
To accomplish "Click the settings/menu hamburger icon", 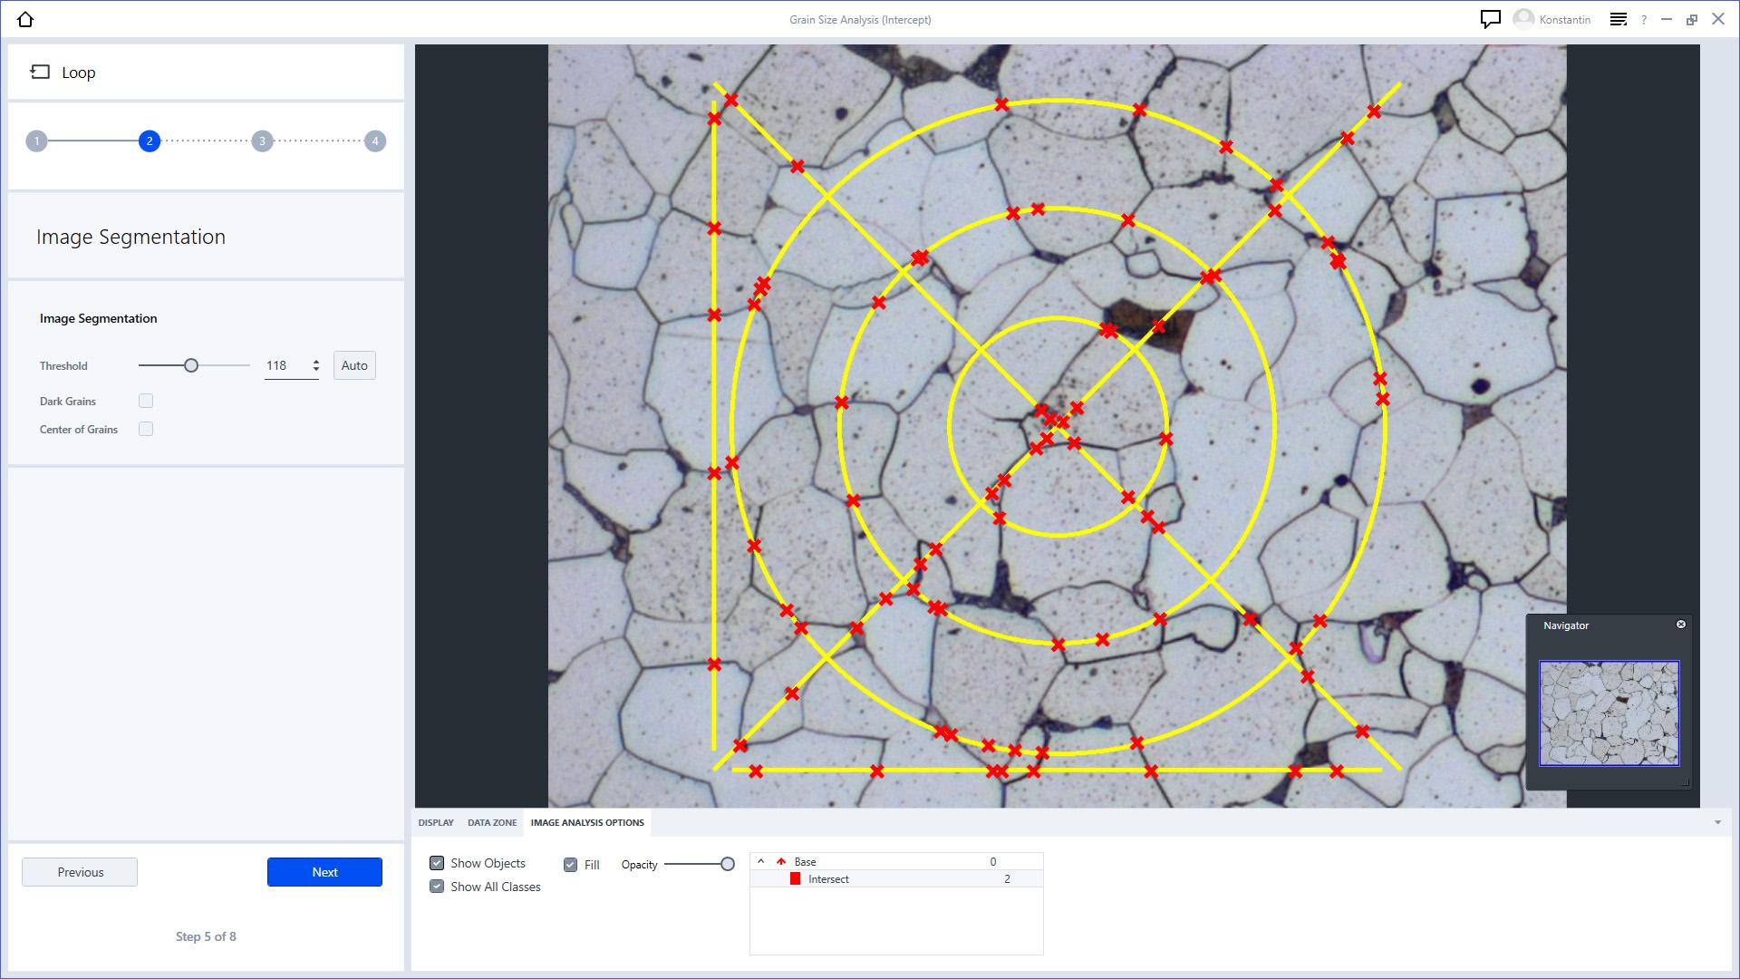I will click(1620, 18).
